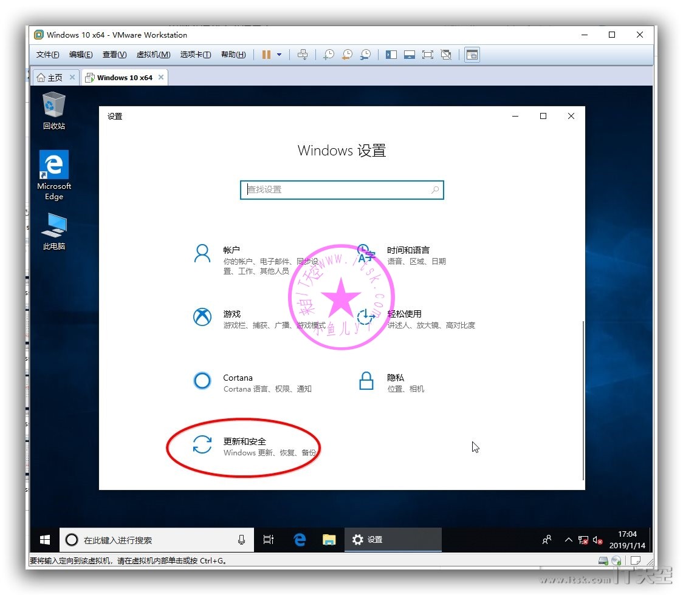Click the People icon in the system tray
Viewport: 683px width, 595px height.
coord(547,540)
